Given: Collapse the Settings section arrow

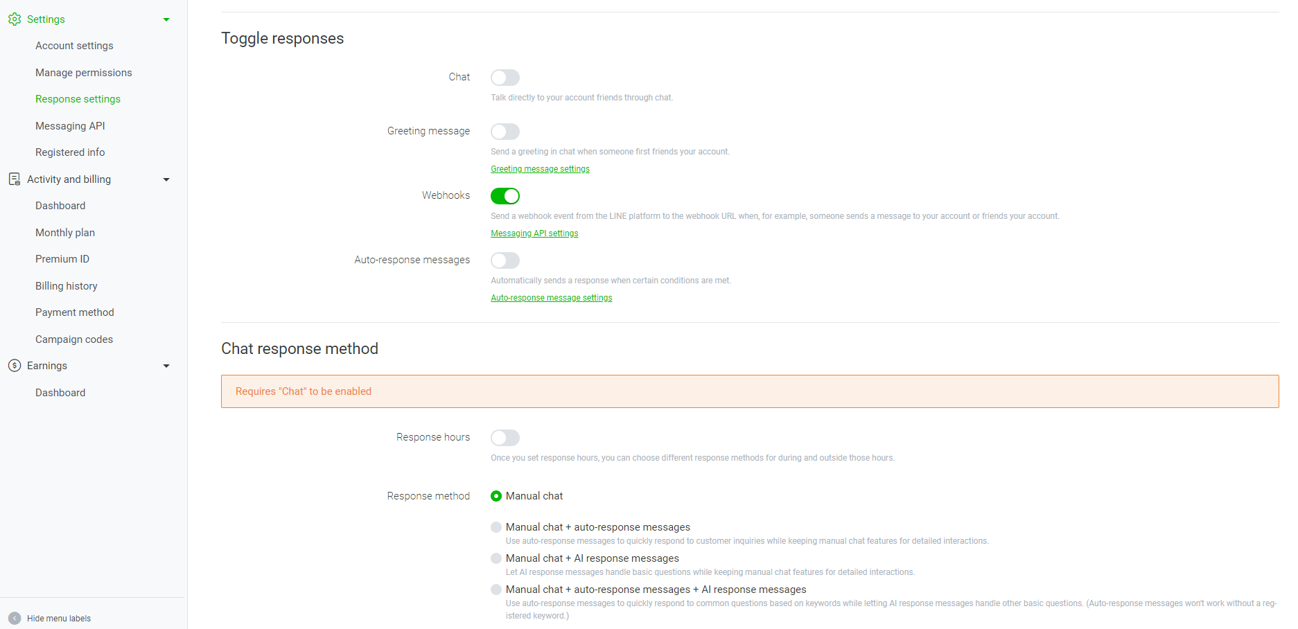Looking at the screenshot, I should click(x=166, y=19).
